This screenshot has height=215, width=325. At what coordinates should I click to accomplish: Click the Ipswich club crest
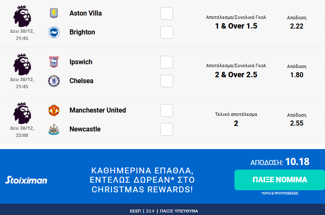coord(54,62)
